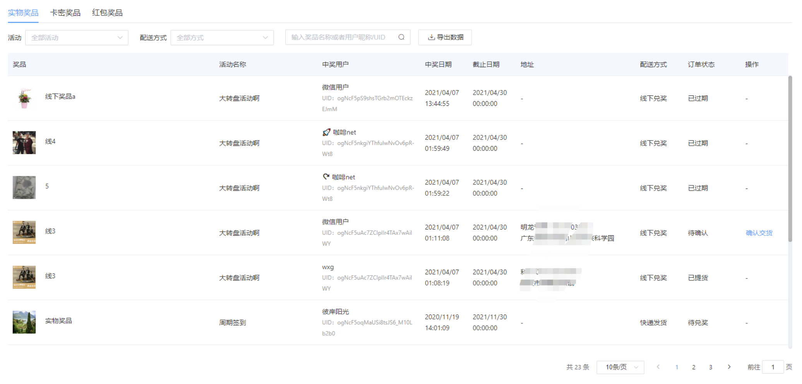Click the search magnifier icon
Viewport: 802px width, 384px height.
401,37
